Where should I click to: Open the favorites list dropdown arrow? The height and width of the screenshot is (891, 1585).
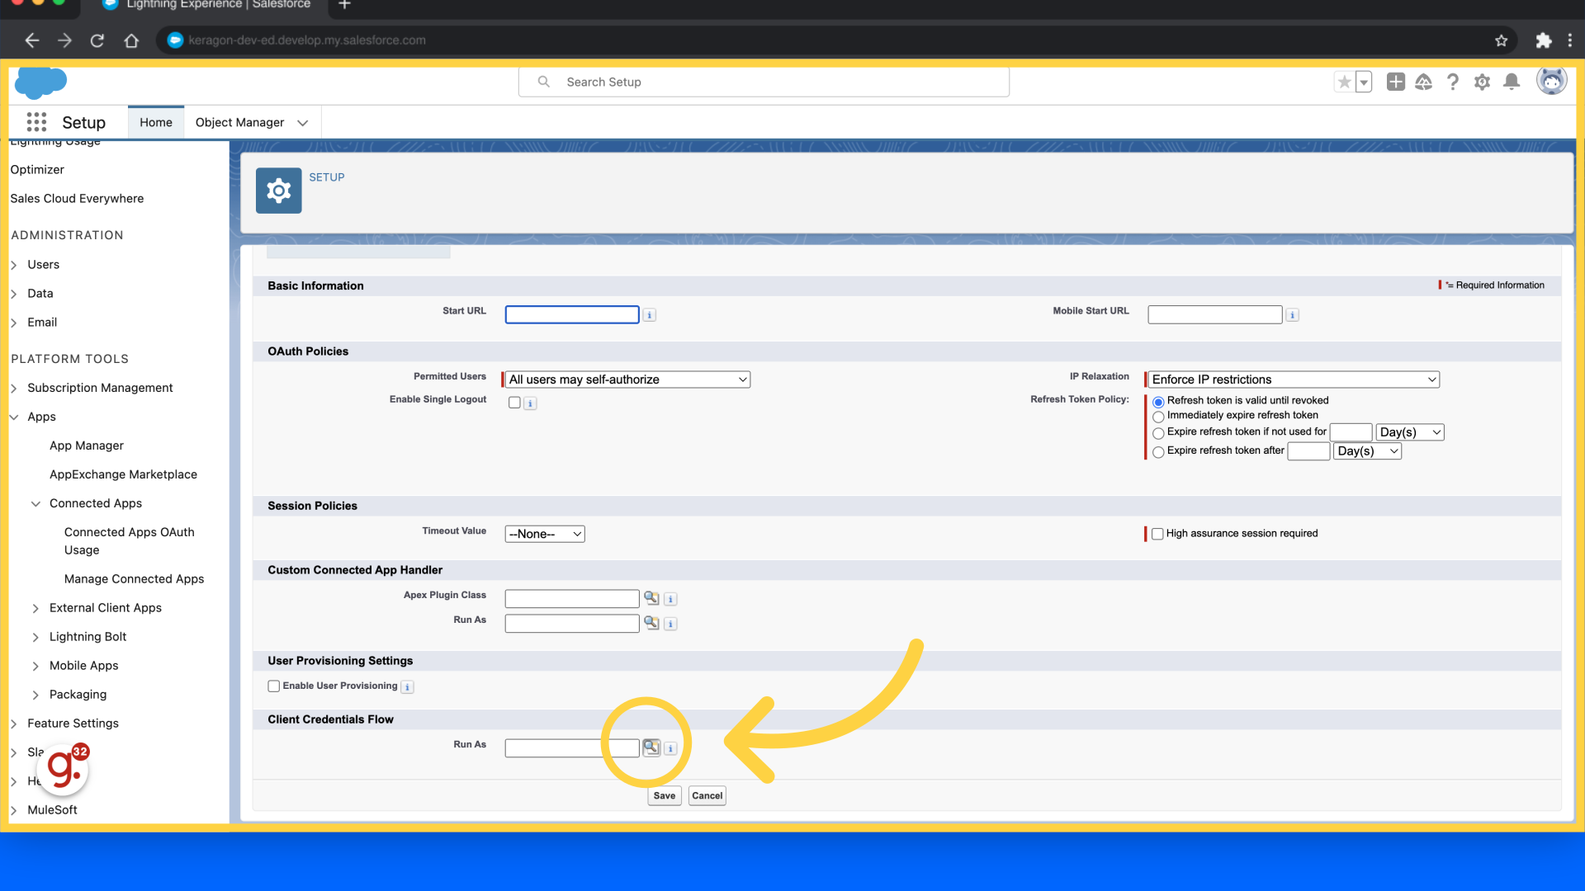click(x=1364, y=82)
